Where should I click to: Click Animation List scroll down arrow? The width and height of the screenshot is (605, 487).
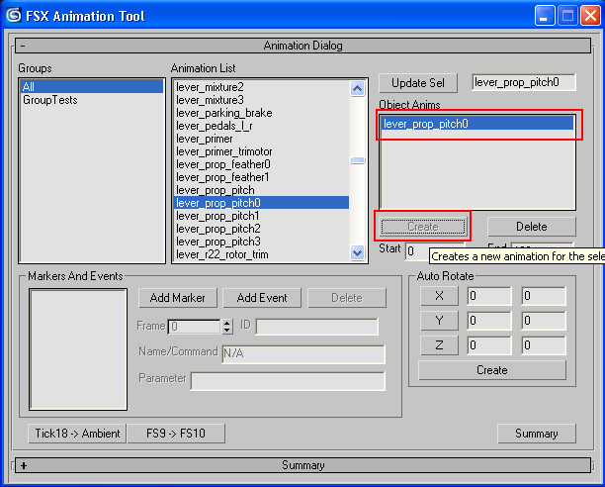(x=357, y=253)
